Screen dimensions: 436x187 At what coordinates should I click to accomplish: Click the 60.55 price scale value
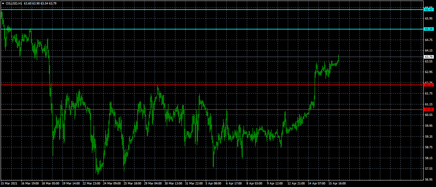click(x=429, y=115)
